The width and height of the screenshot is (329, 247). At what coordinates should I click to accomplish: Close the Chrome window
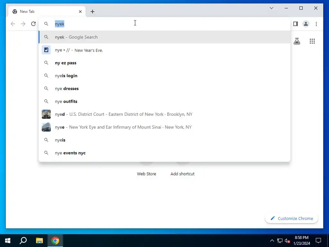[316, 8]
